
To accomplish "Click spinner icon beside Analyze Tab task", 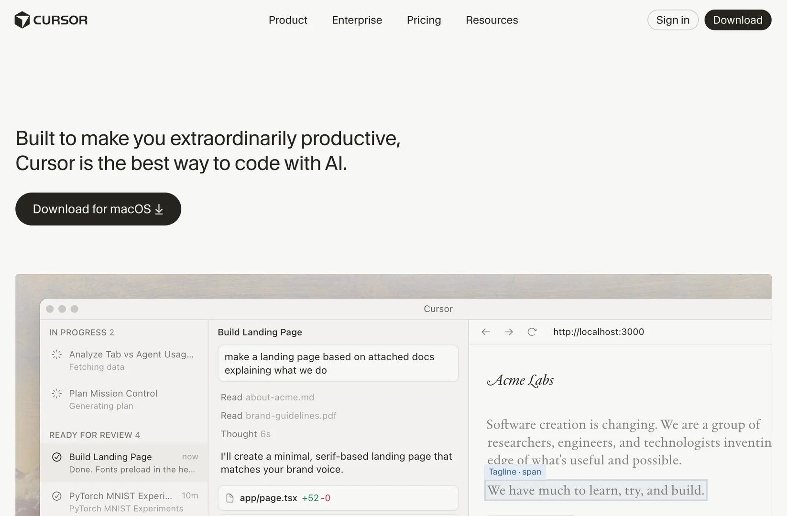I will coord(57,355).
